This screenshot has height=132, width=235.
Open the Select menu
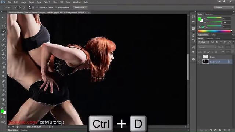(x=47, y=2)
